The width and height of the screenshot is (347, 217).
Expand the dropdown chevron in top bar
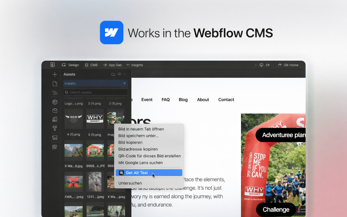256,65
